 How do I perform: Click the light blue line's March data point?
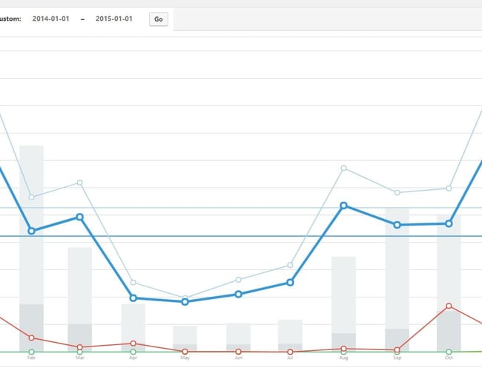(x=79, y=183)
